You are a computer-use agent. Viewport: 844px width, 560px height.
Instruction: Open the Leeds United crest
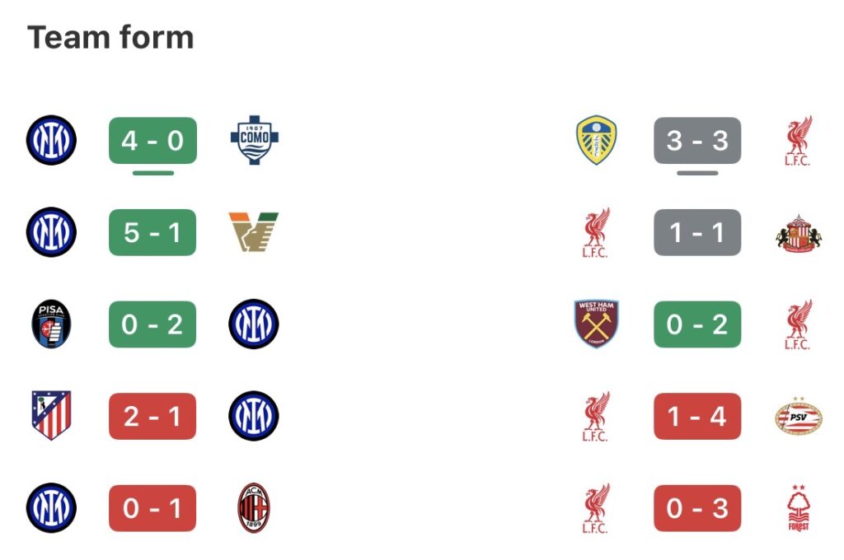(596, 141)
